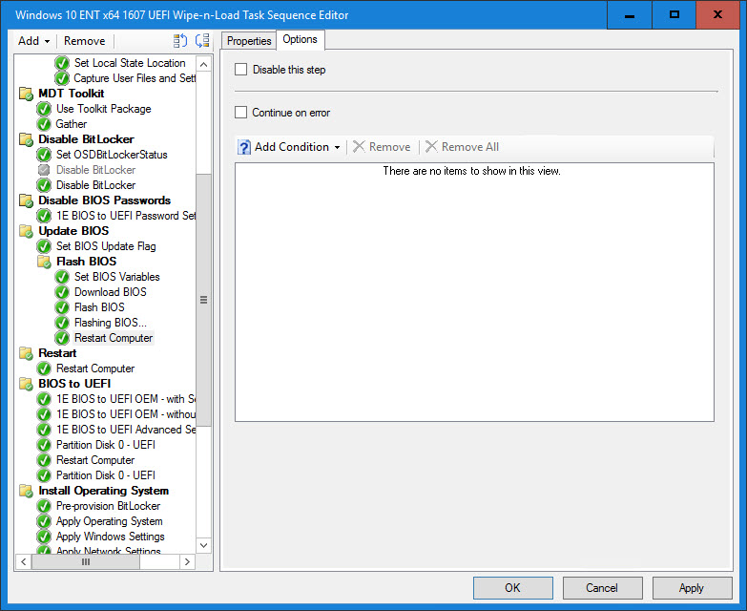
Task: Open the Add dropdown menu
Action: click(x=33, y=41)
